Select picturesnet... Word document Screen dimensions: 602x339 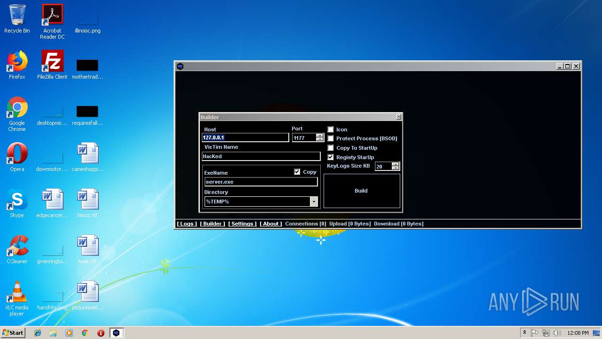click(x=87, y=296)
